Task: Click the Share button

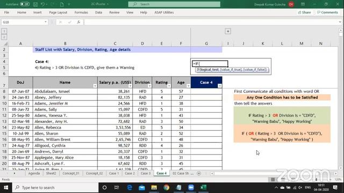Action: coord(304,12)
